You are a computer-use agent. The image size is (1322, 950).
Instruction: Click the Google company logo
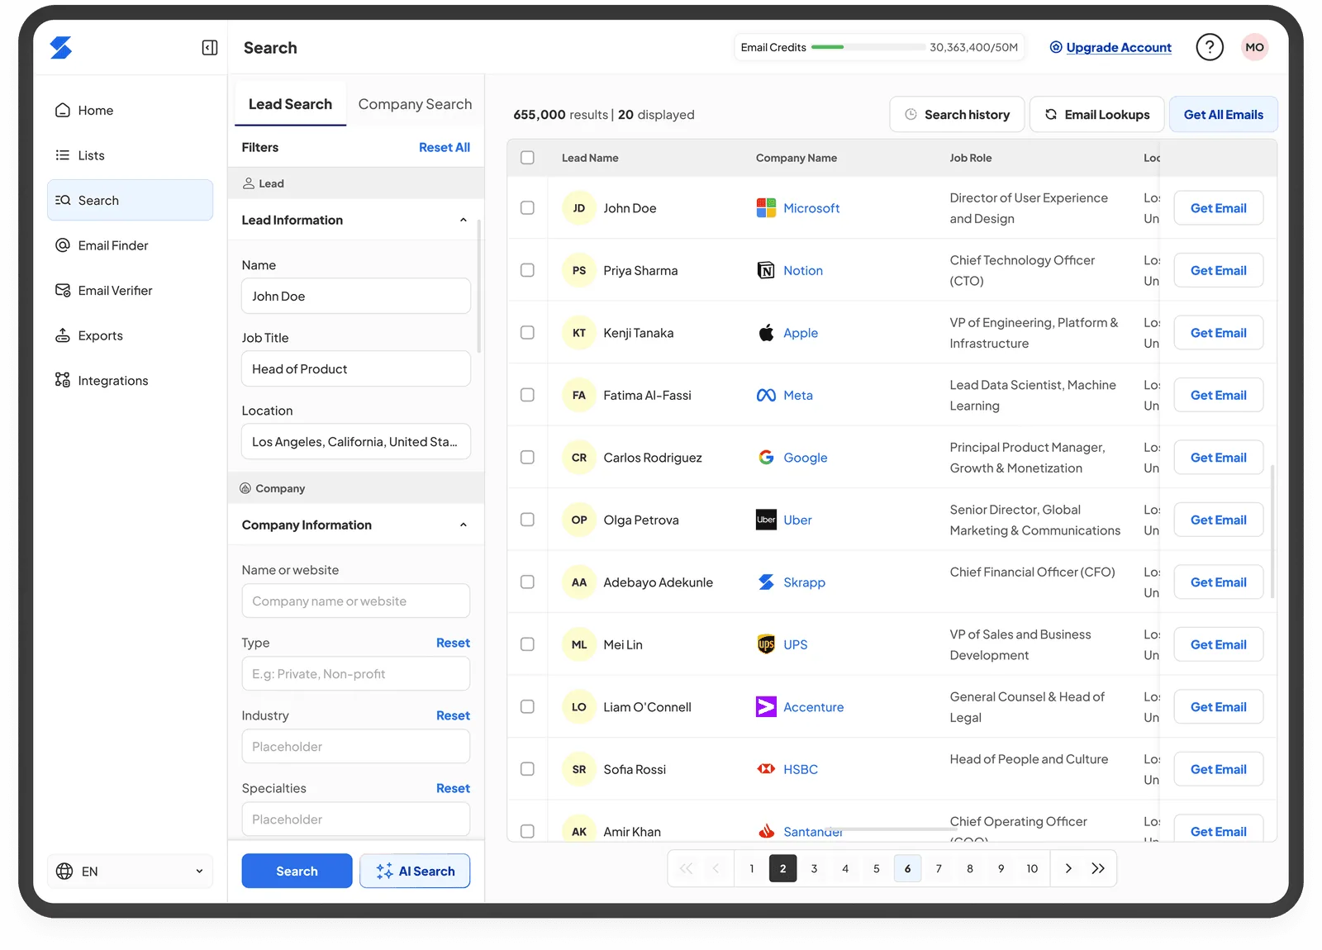point(766,458)
